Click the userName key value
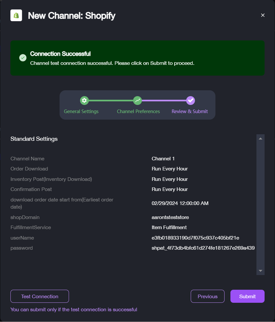 pyautogui.click(x=195, y=238)
